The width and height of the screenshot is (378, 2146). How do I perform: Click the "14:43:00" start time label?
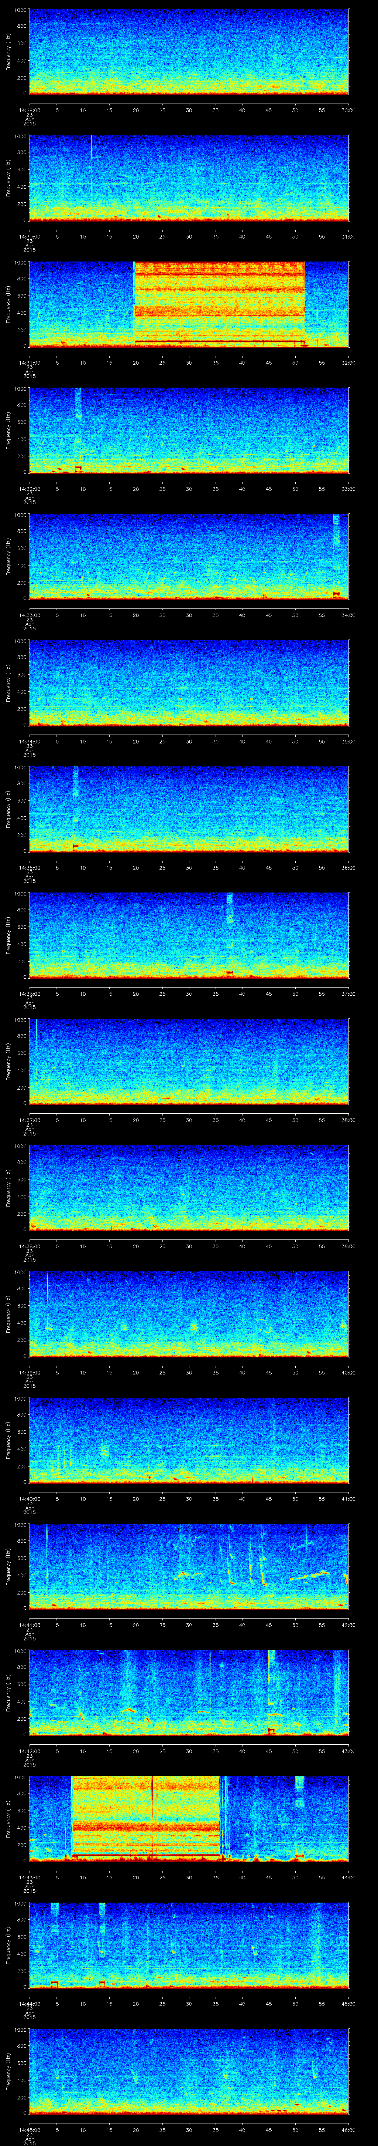point(29,1878)
